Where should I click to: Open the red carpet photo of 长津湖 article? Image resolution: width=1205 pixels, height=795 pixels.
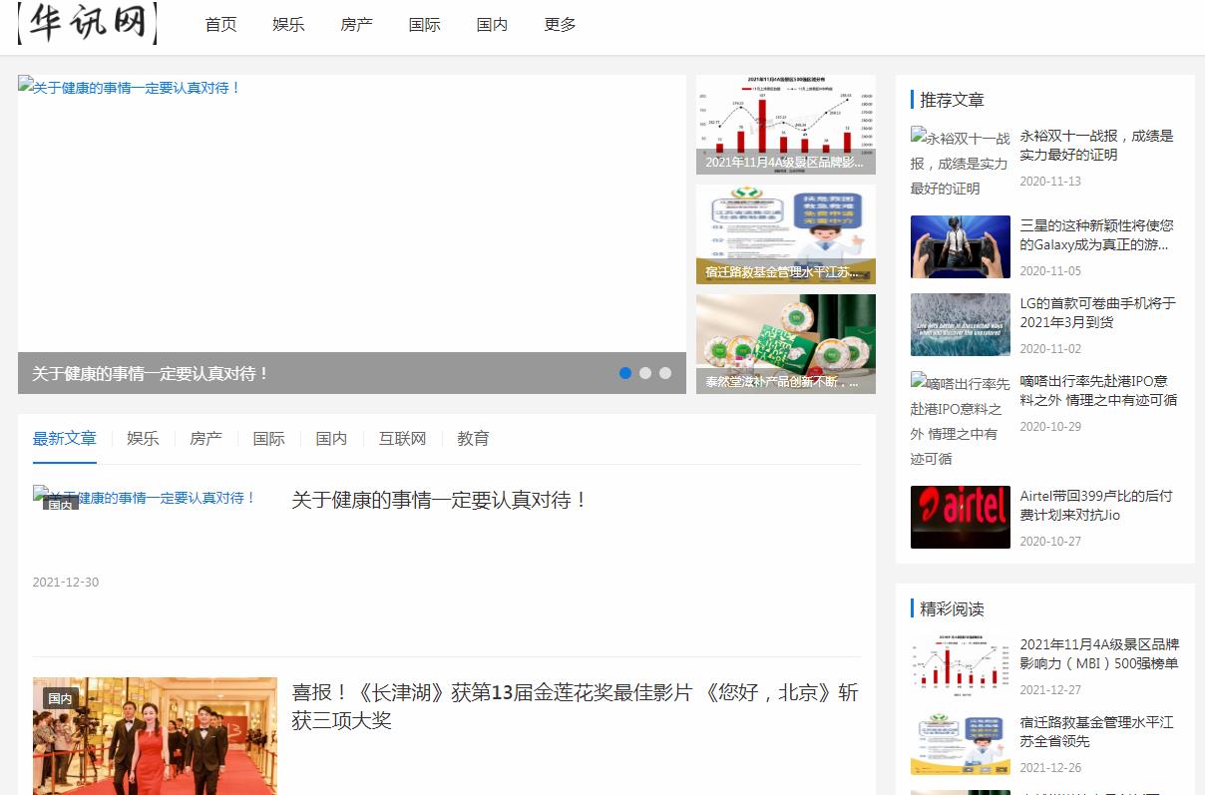click(x=155, y=736)
